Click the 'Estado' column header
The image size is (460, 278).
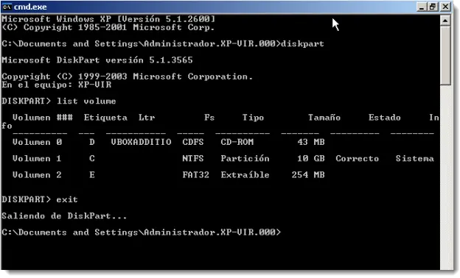tap(385, 118)
